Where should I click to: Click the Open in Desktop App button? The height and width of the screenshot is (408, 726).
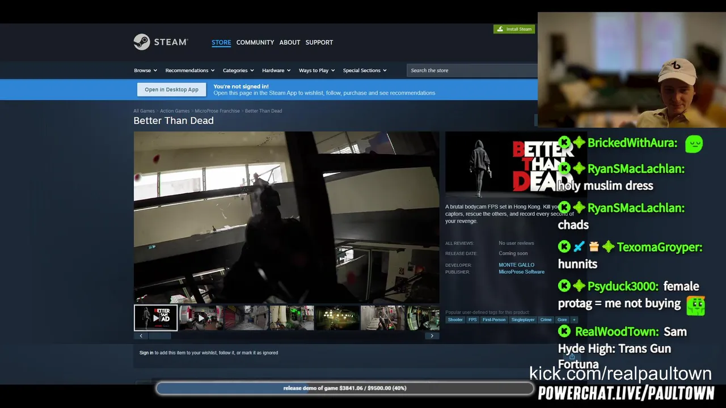coord(171,90)
